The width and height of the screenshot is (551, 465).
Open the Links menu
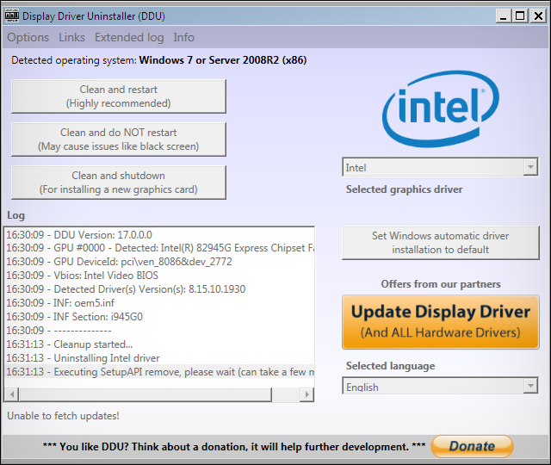71,37
